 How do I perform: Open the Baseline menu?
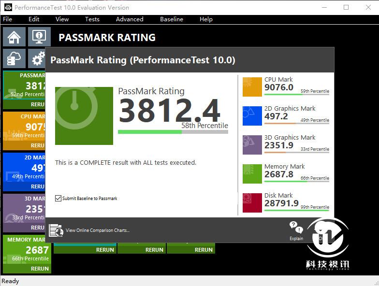pos(172,19)
